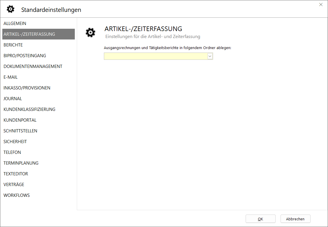Image resolution: width=328 pixels, height=227 pixels.
Task: Click the gear icon beside Standardeinstellungen title
Action: (10, 9)
